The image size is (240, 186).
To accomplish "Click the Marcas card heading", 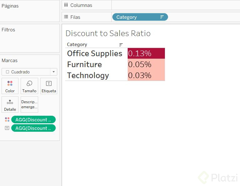I will pyautogui.click(x=9, y=61).
